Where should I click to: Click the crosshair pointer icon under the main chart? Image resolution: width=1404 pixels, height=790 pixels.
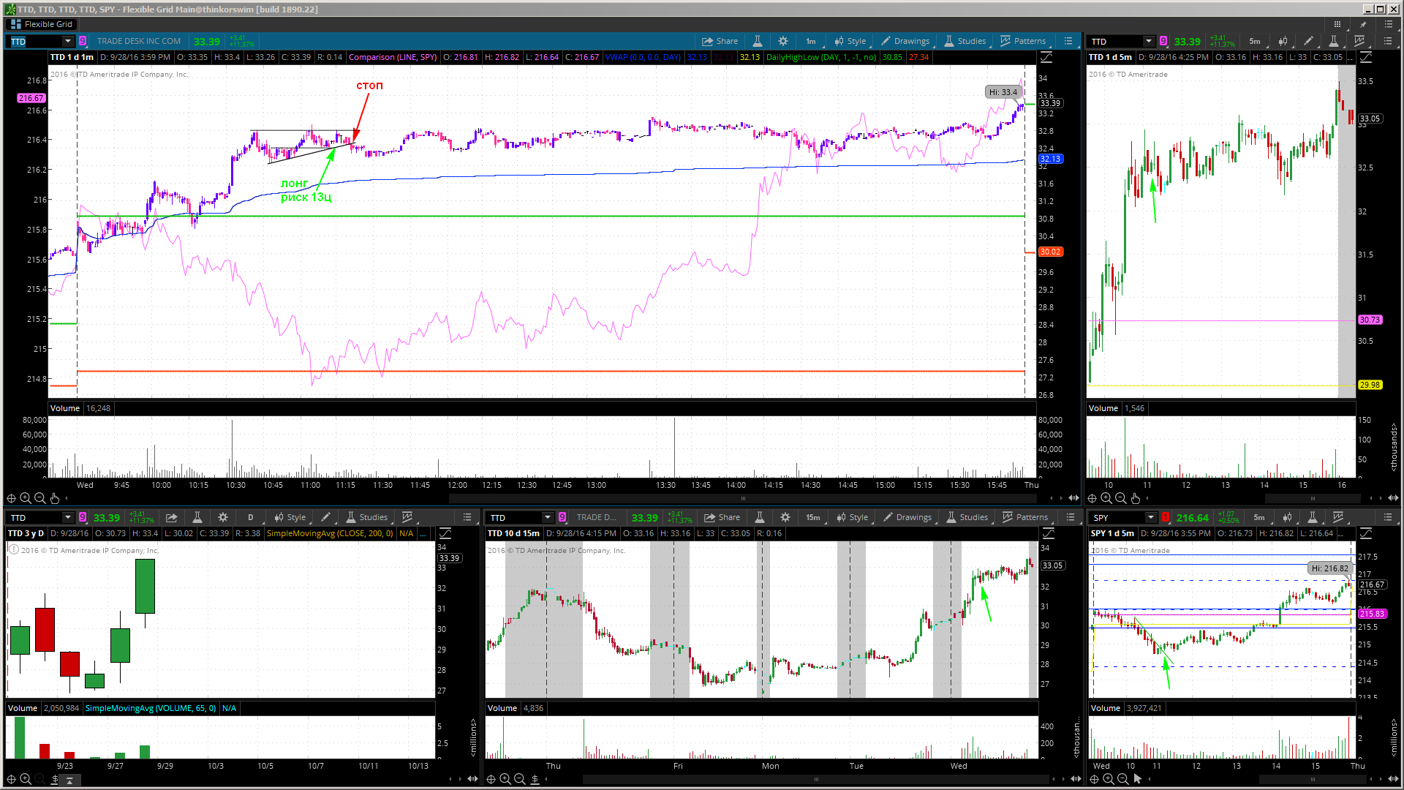(x=11, y=498)
